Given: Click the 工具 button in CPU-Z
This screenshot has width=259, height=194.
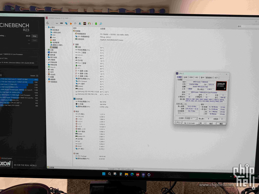Looking at the screenshot, I should (x=200, y=123).
